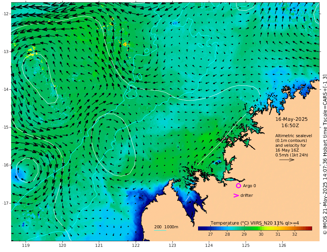Click the colorbar tick label 30

261,234
